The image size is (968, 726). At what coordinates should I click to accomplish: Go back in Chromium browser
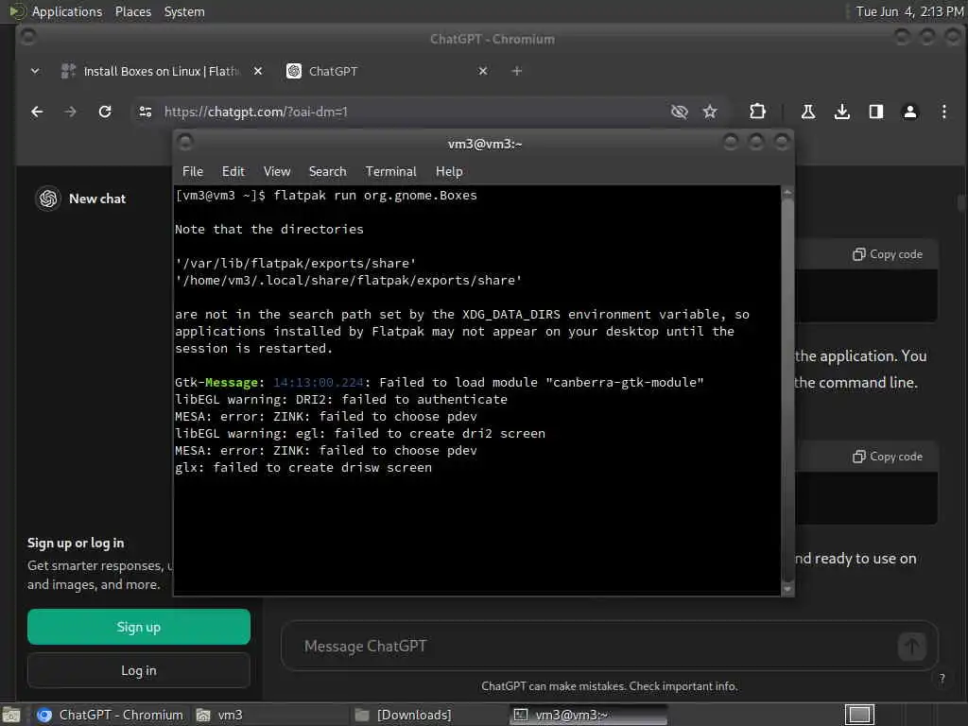(x=37, y=112)
